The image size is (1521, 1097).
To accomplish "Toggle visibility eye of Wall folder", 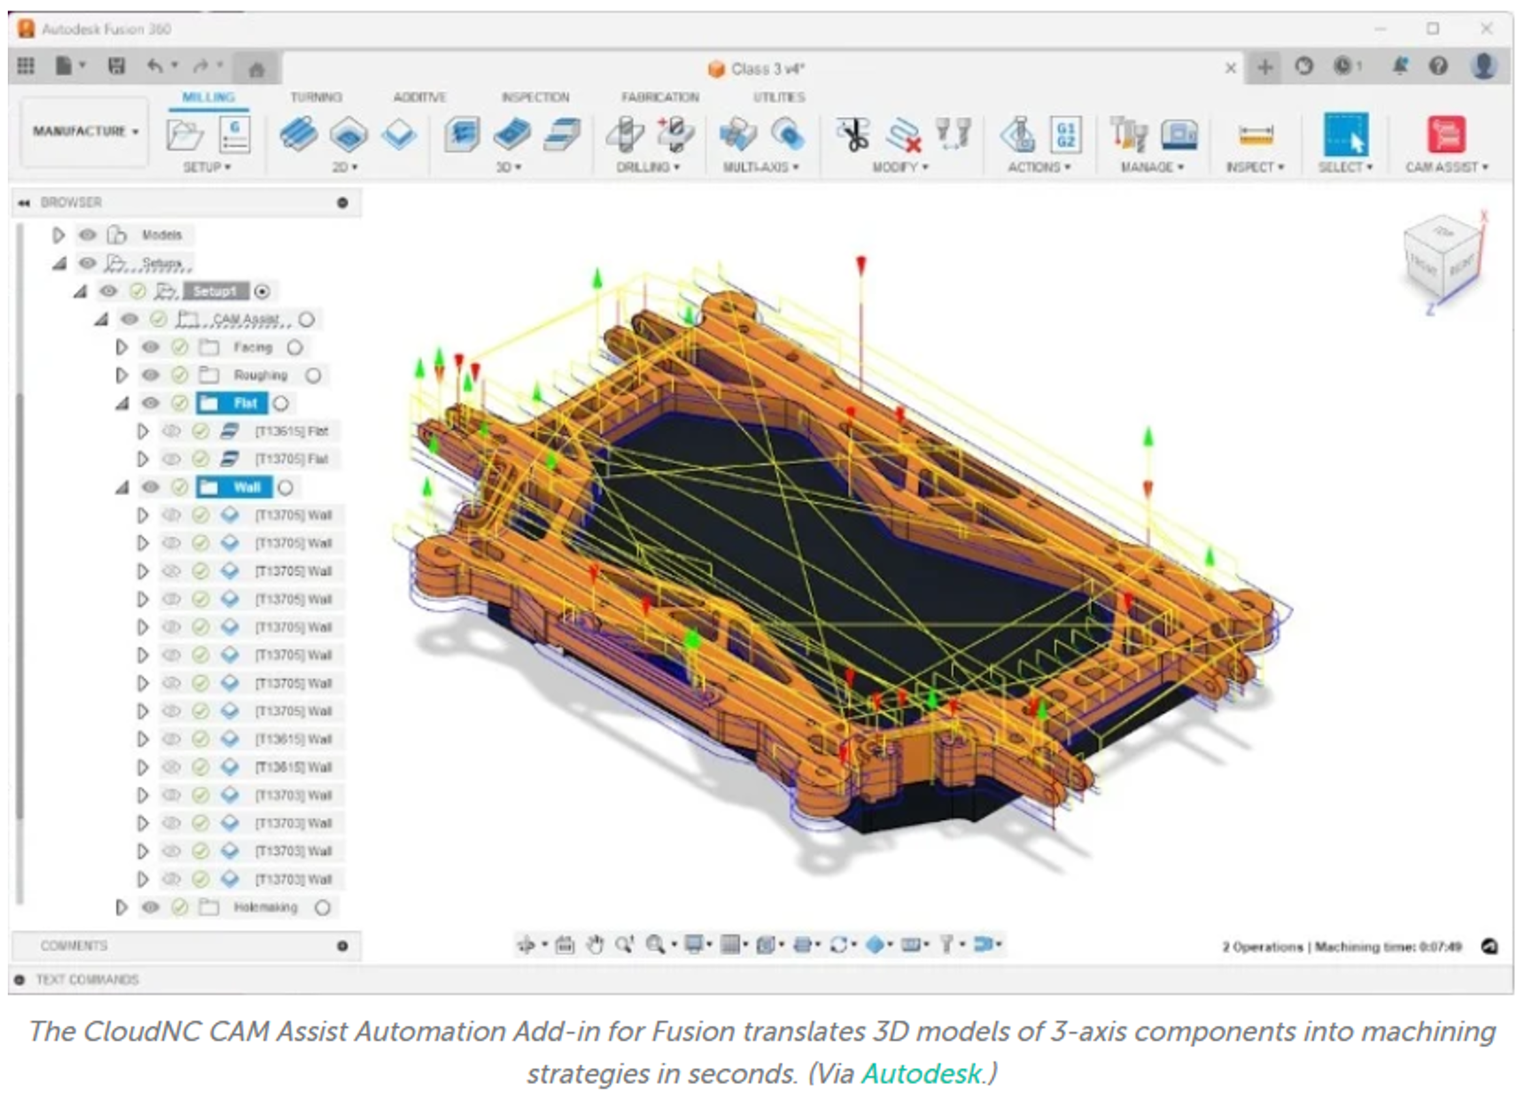I will (x=150, y=487).
